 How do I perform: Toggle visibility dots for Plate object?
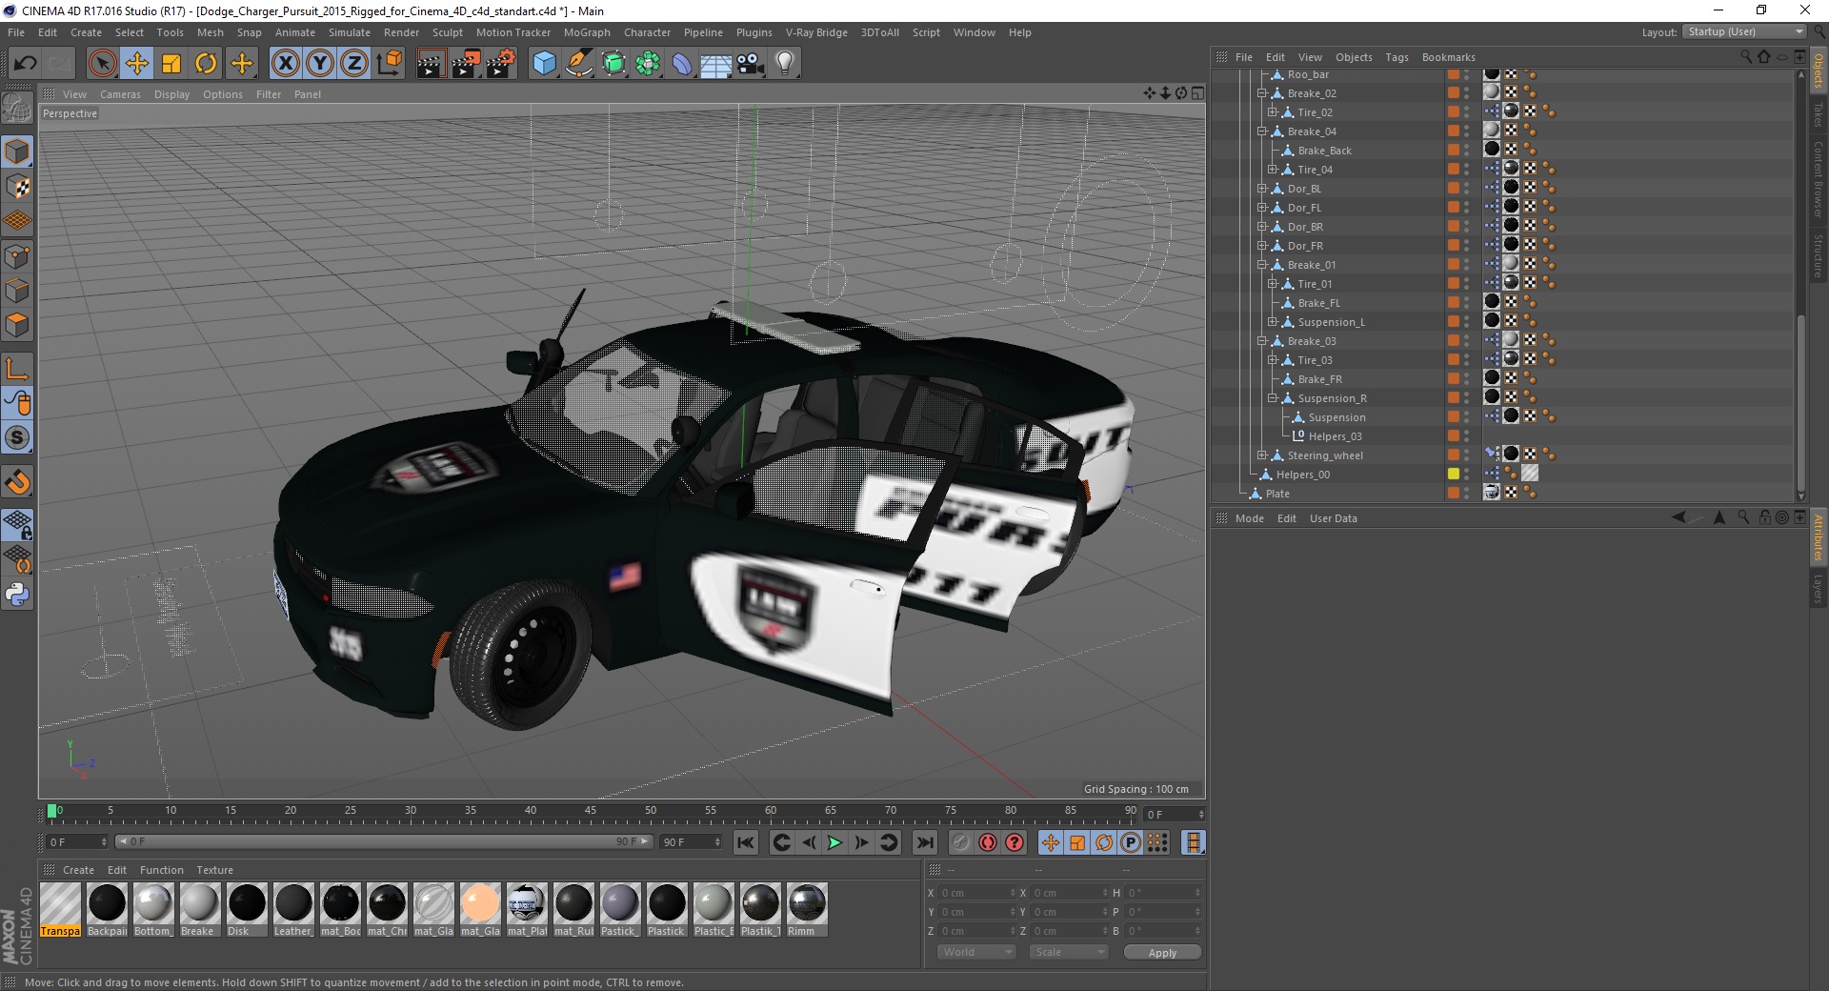click(1467, 493)
